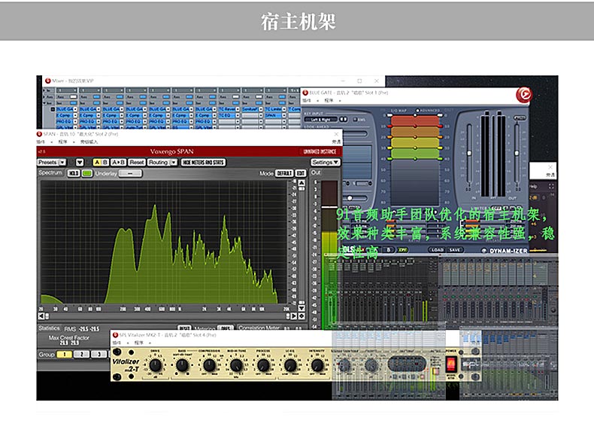Open the SPAN Settings dropdown
The height and width of the screenshot is (442, 594).
click(325, 162)
